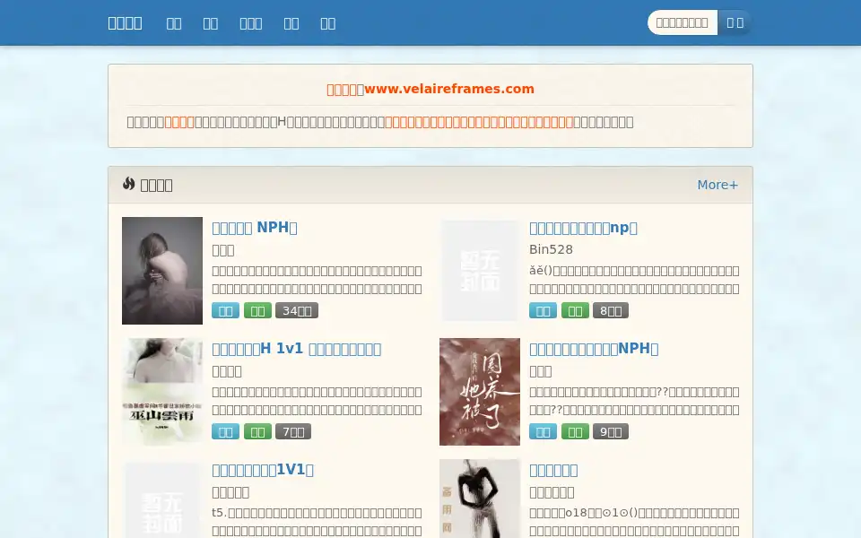This screenshot has height=538, width=861.
Task: Click the gray 7 count tag
Action: pyautogui.click(x=293, y=431)
